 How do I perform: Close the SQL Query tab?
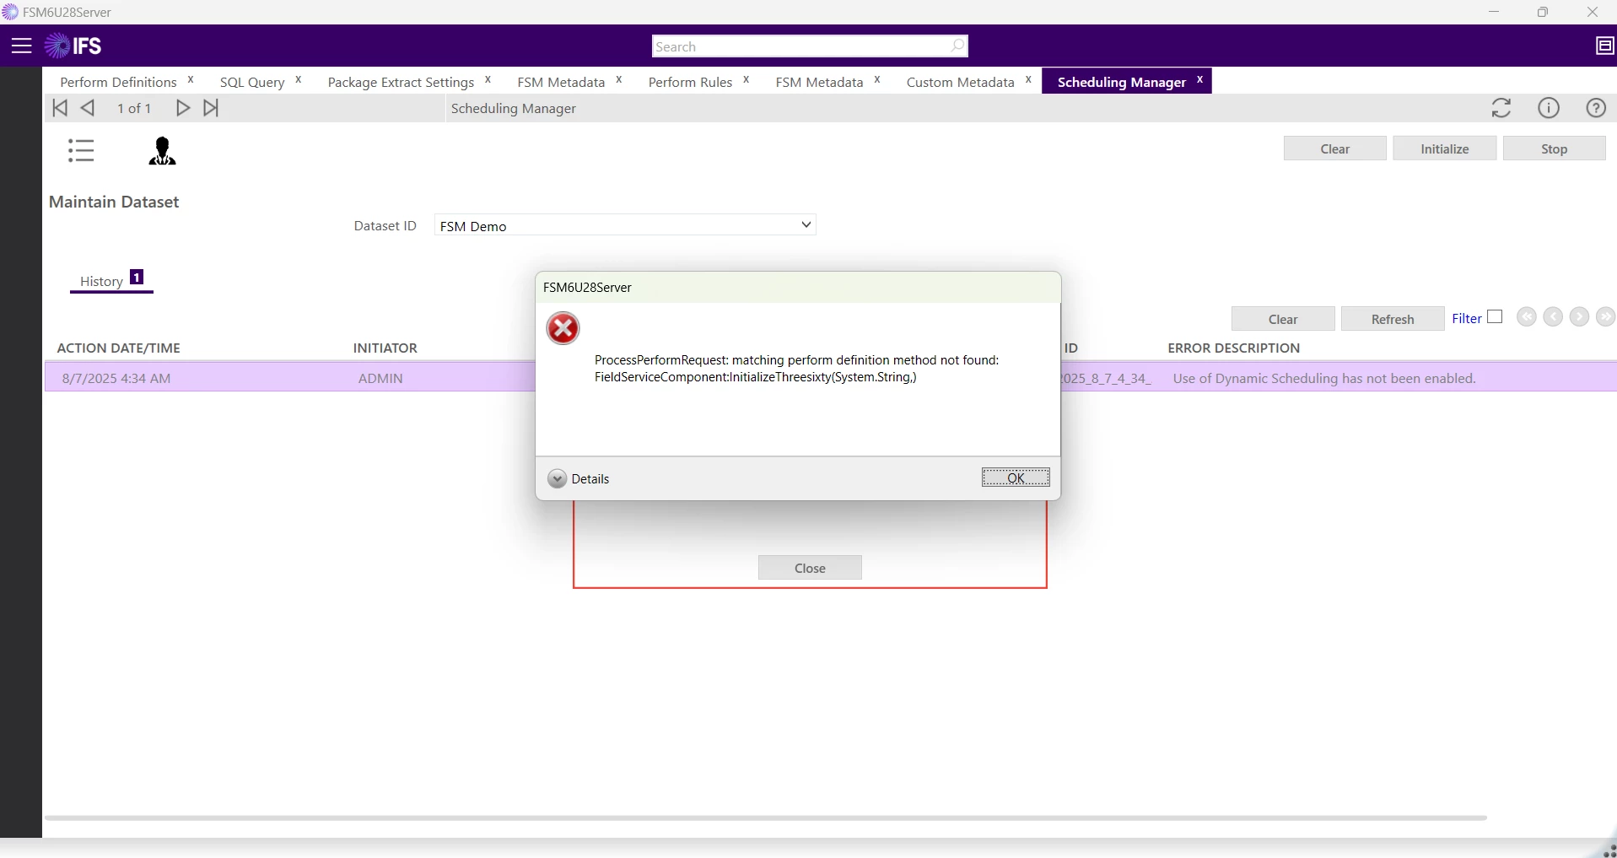[299, 80]
